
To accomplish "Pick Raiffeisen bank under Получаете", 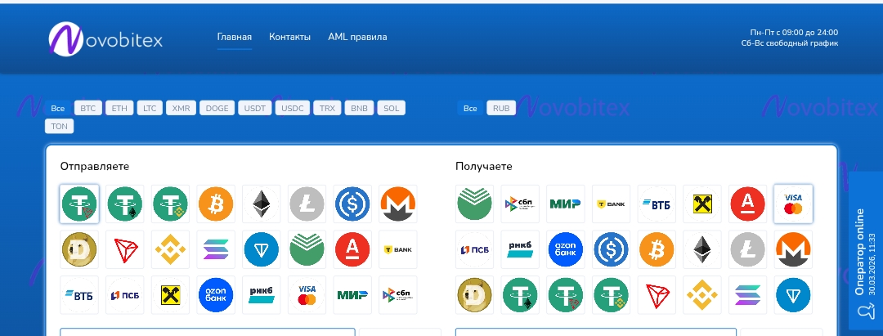I will (x=702, y=204).
